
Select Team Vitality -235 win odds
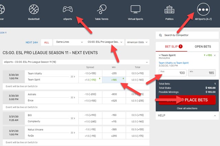115,73
